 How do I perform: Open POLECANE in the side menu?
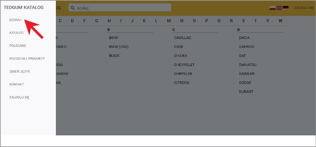tap(18, 45)
